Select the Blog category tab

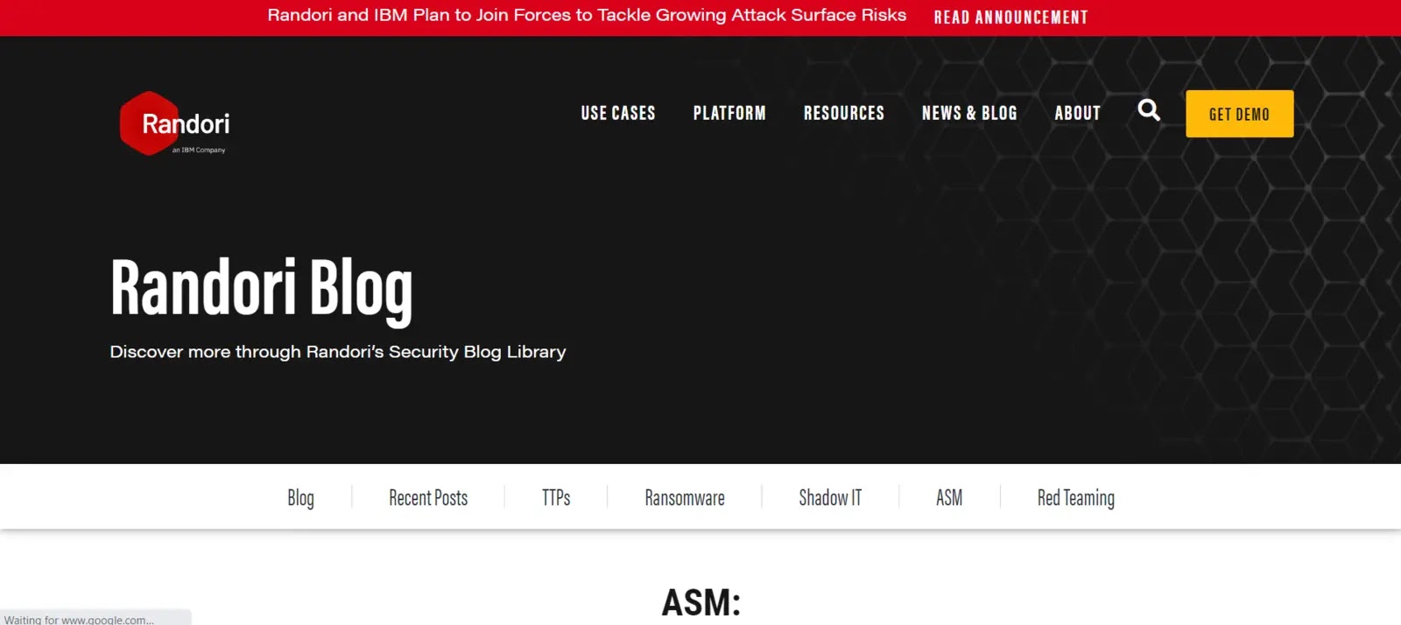[300, 498]
